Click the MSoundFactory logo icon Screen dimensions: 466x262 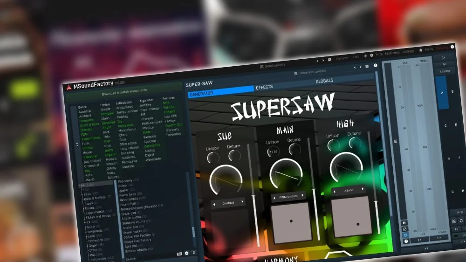[69, 88]
